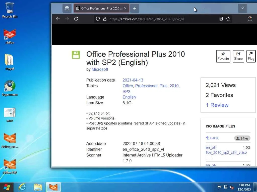The image size is (257, 192).
Task: Open the taskbar clock showing 1:04 PM
Action: pos(244,187)
